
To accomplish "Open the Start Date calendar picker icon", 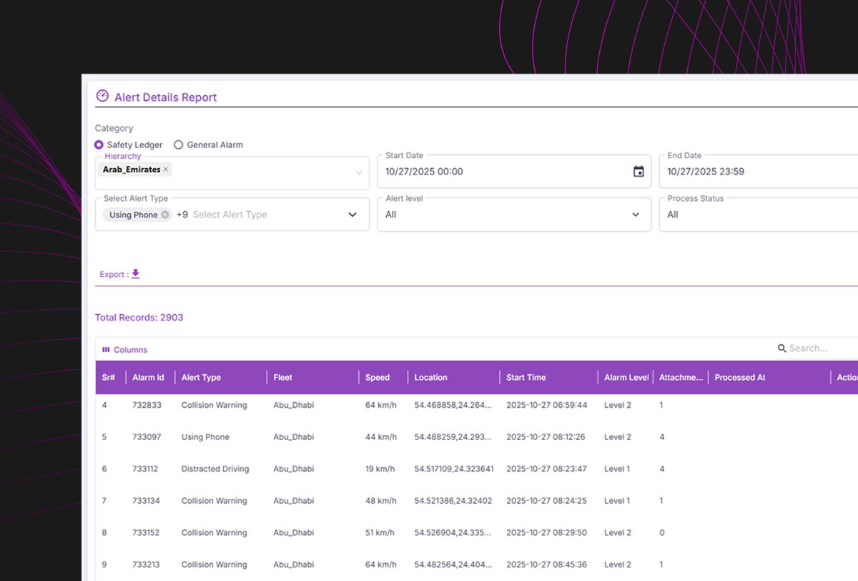I will (638, 171).
